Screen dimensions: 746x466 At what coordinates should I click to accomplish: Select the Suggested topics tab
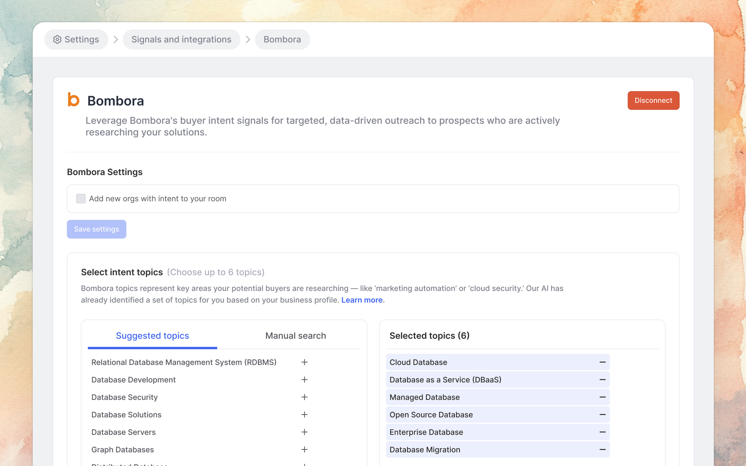152,336
